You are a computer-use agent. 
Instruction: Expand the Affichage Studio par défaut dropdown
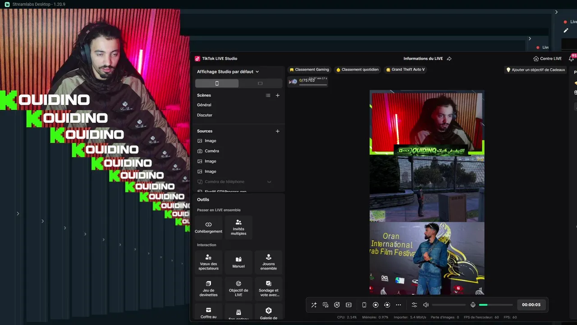(x=228, y=72)
